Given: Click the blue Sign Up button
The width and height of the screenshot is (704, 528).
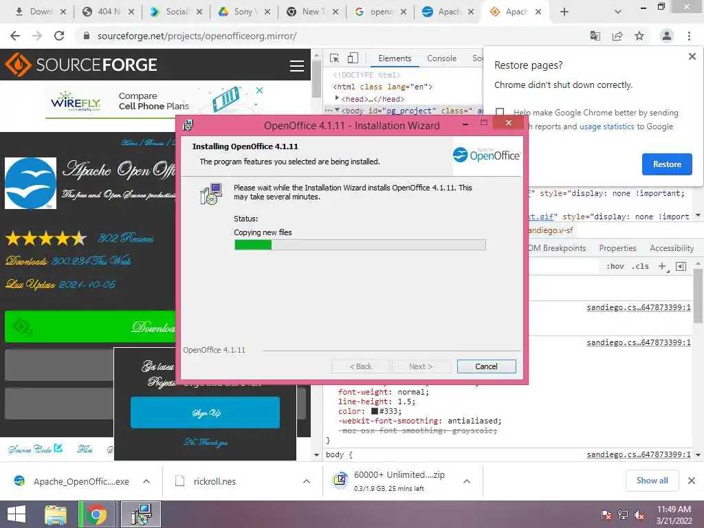Looking at the screenshot, I should [205, 412].
